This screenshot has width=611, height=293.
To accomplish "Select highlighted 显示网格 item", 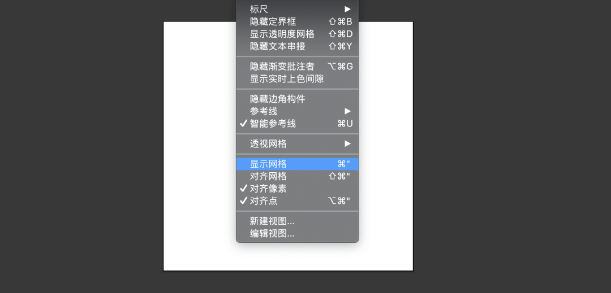I will point(298,164).
